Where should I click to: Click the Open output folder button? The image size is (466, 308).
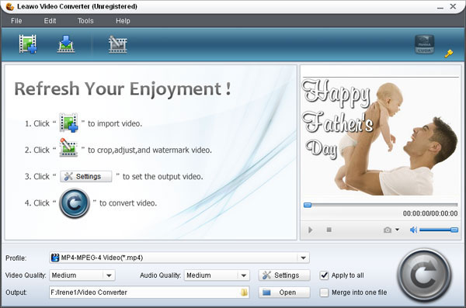[x=284, y=292]
